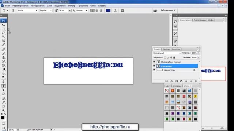The width and height of the screenshot is (234, 131).
Task: Open the font family dropdown
Action: (x=37, y=11)
